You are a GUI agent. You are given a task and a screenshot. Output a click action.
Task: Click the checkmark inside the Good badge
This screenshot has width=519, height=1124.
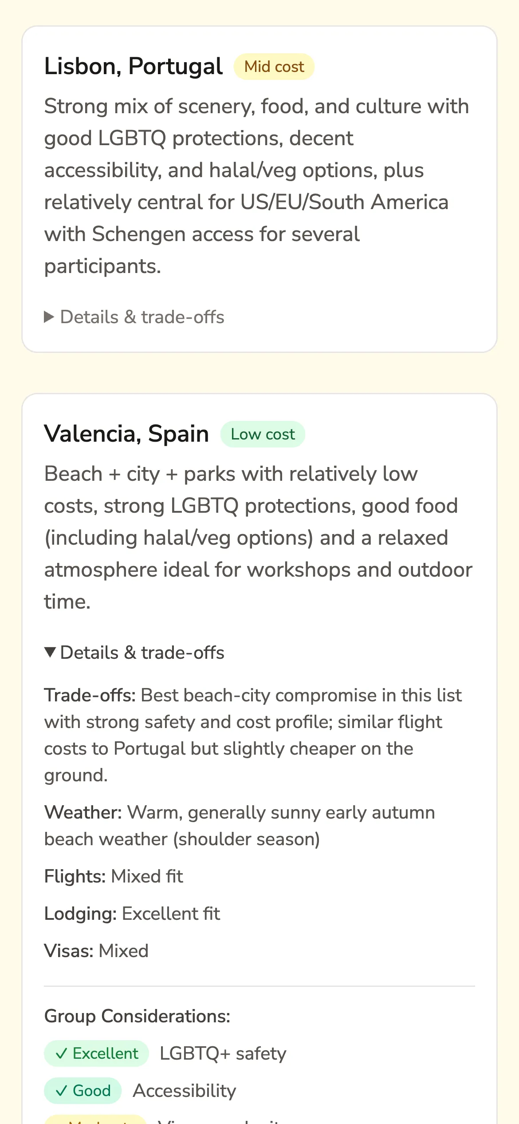pos(63,1091)
